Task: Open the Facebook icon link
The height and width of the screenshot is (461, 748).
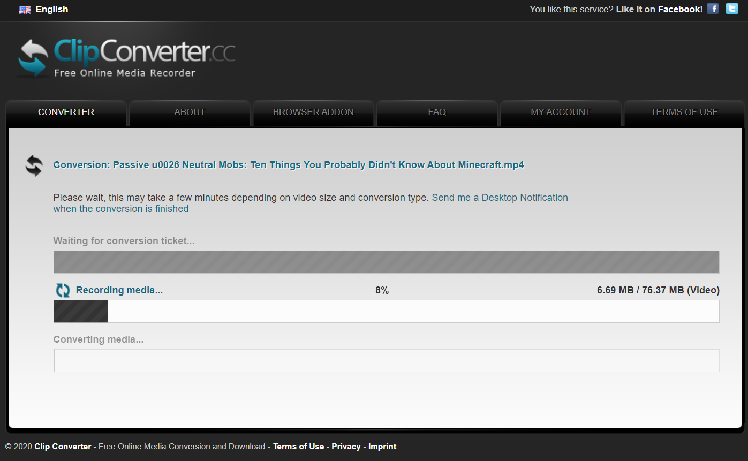Action: [712, 9]
